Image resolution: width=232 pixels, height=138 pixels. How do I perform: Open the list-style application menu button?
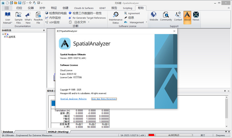7,8
